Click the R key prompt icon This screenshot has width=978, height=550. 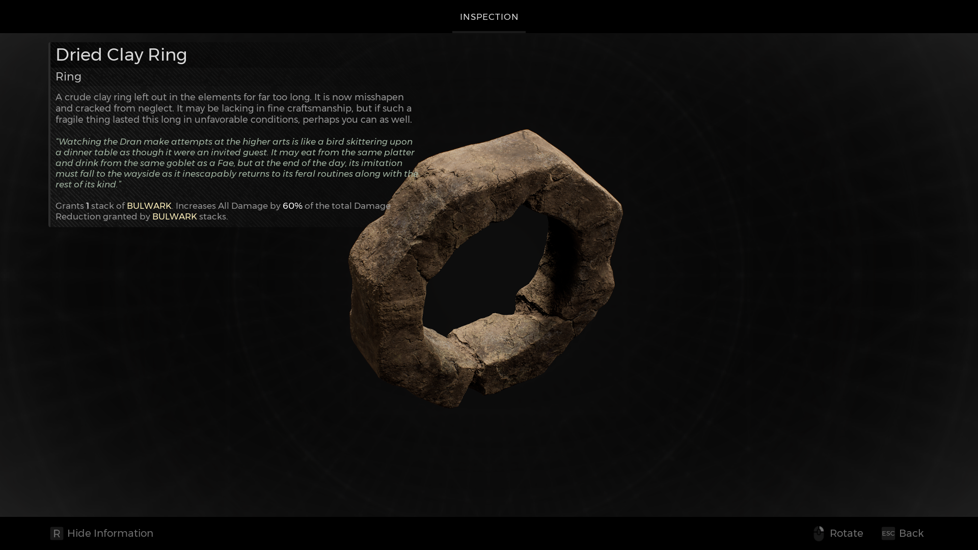click(x=57, y=534)
